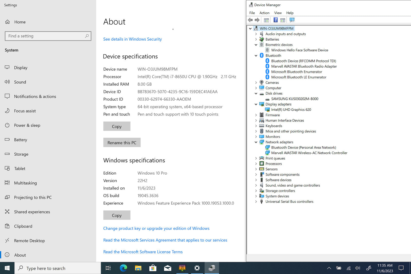Click the Keyboards category icon
Image resolution: width=411 pixels, height=274 pixels.
click(x=261, y=126)
